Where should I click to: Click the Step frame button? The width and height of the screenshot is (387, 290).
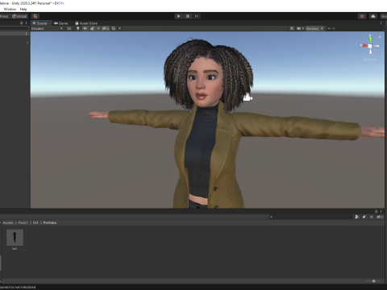point(197,16)
